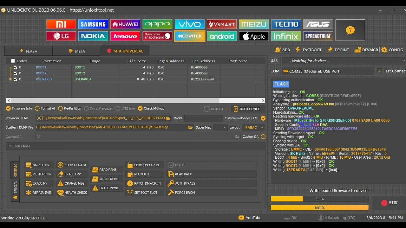Toggle the Fast Connect checkbox

[x=379, y=71]
